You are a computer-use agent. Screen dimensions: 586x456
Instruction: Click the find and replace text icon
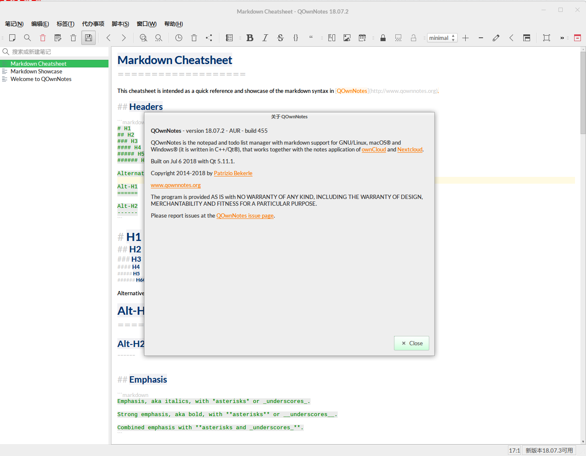[x=144, y=38]
